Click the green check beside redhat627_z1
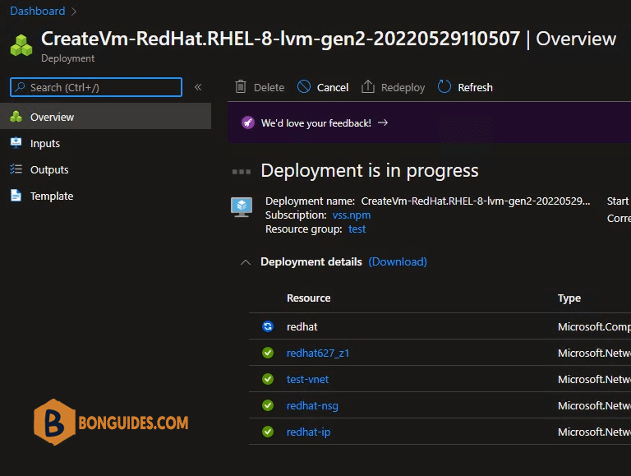631x476 pixels. [x=268, y=353]
